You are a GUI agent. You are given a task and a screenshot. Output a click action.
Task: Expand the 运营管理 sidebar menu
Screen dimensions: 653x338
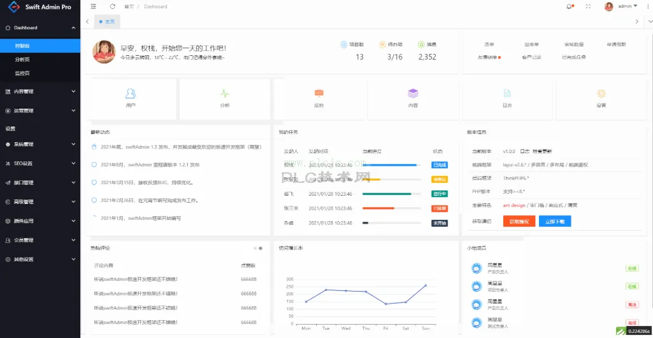tap(73, 111)
